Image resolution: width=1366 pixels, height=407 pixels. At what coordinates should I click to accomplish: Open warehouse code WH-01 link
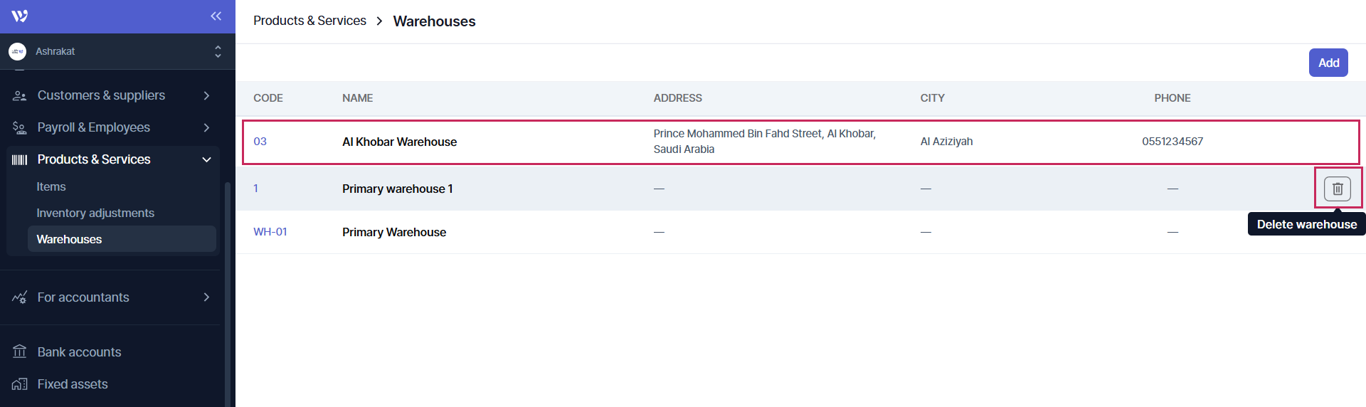(270, 232)
